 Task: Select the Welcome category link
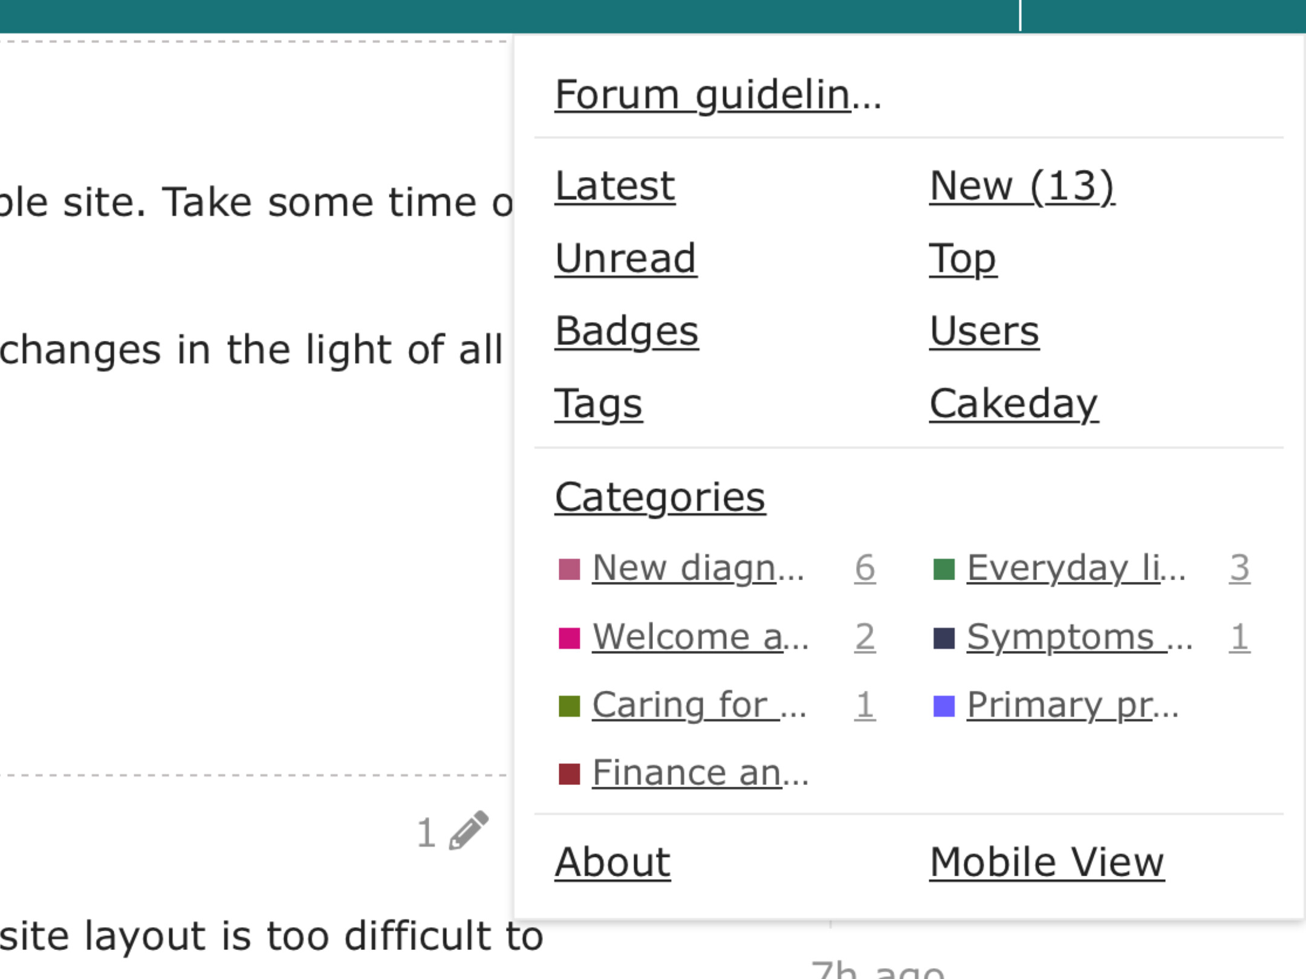coord(700,637)
